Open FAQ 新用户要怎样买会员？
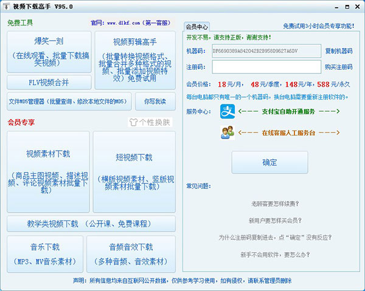The image size is (365, 291). click(275, 221)
